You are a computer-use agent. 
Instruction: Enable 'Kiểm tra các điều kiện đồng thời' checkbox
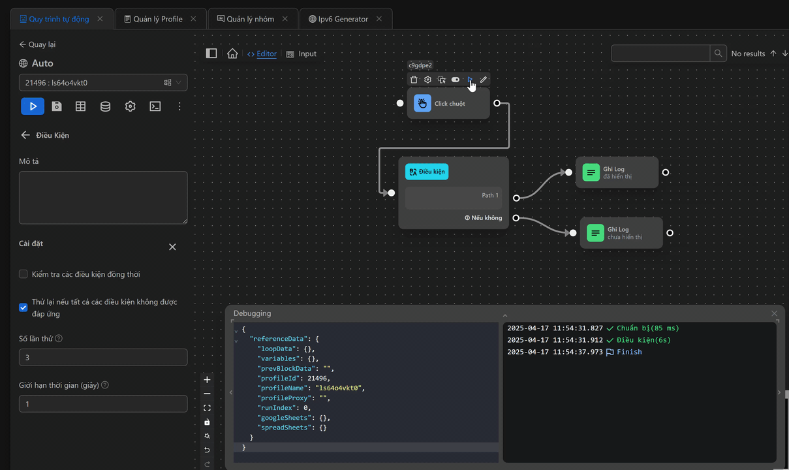(x=23, y=274)
